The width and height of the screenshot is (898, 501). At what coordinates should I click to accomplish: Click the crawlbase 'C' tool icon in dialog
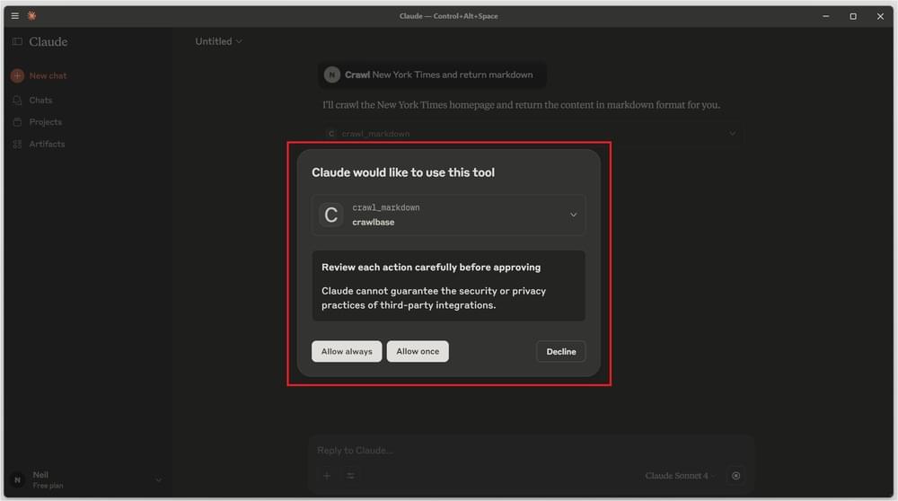(331, 215)
